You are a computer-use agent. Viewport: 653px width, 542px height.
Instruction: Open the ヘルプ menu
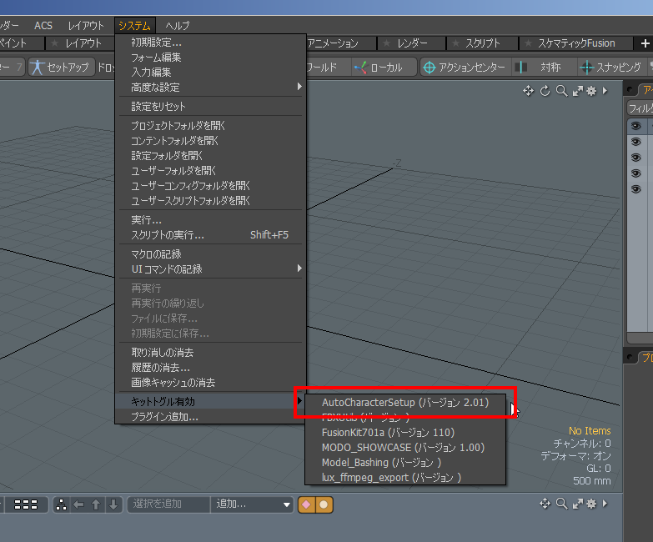pos(177,26)
